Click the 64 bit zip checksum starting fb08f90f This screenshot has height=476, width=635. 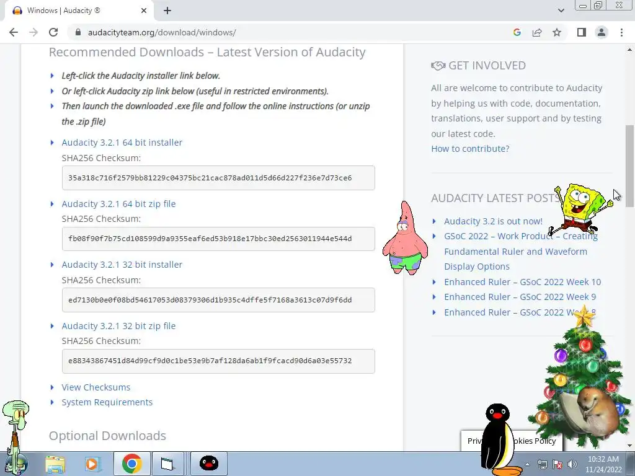tap(218, 239)
